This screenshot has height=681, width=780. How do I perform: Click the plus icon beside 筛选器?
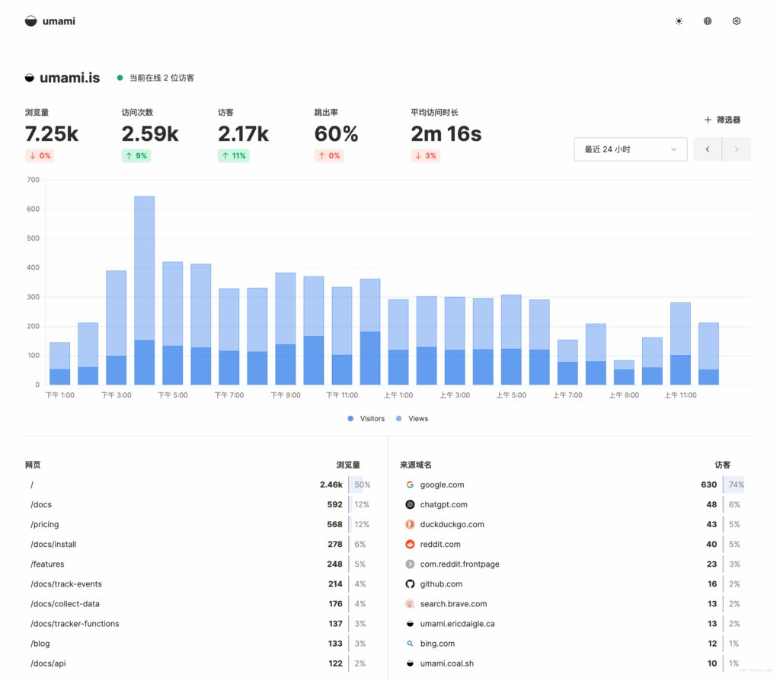[708, 120]
